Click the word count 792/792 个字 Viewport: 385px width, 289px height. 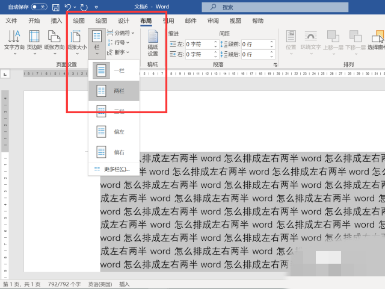point(64,284)
